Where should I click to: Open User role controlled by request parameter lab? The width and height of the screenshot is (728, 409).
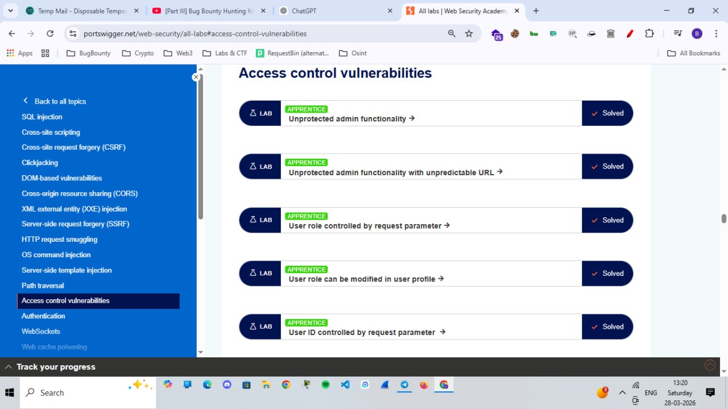coord(369,225)
